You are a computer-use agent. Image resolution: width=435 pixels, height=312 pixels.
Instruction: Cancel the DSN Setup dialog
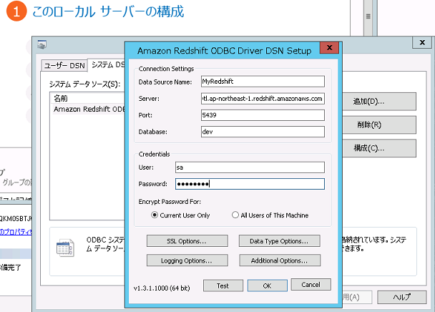(311, 285)
